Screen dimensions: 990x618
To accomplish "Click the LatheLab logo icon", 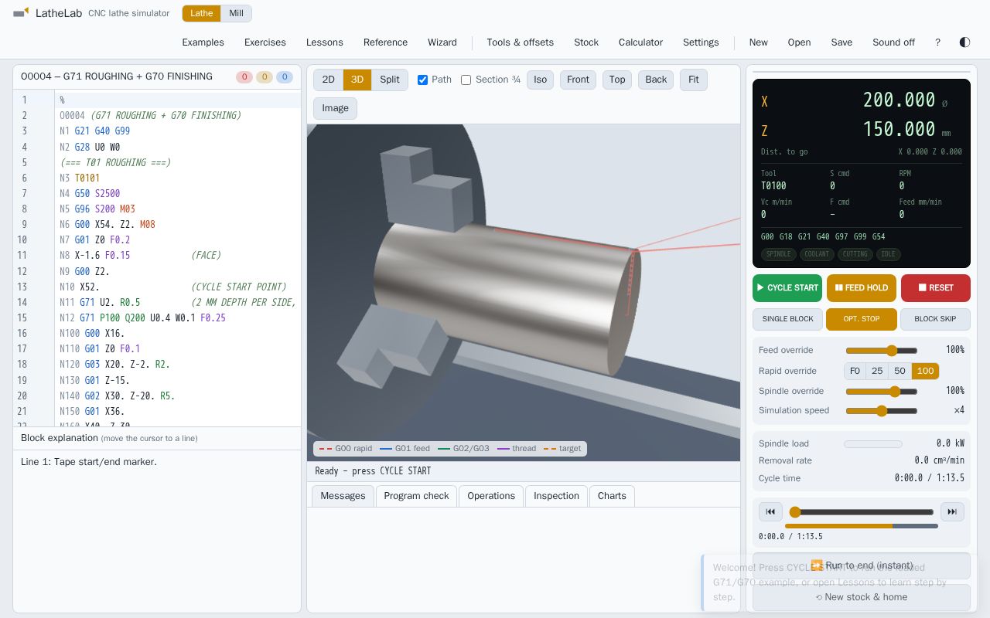I will 21,13.
